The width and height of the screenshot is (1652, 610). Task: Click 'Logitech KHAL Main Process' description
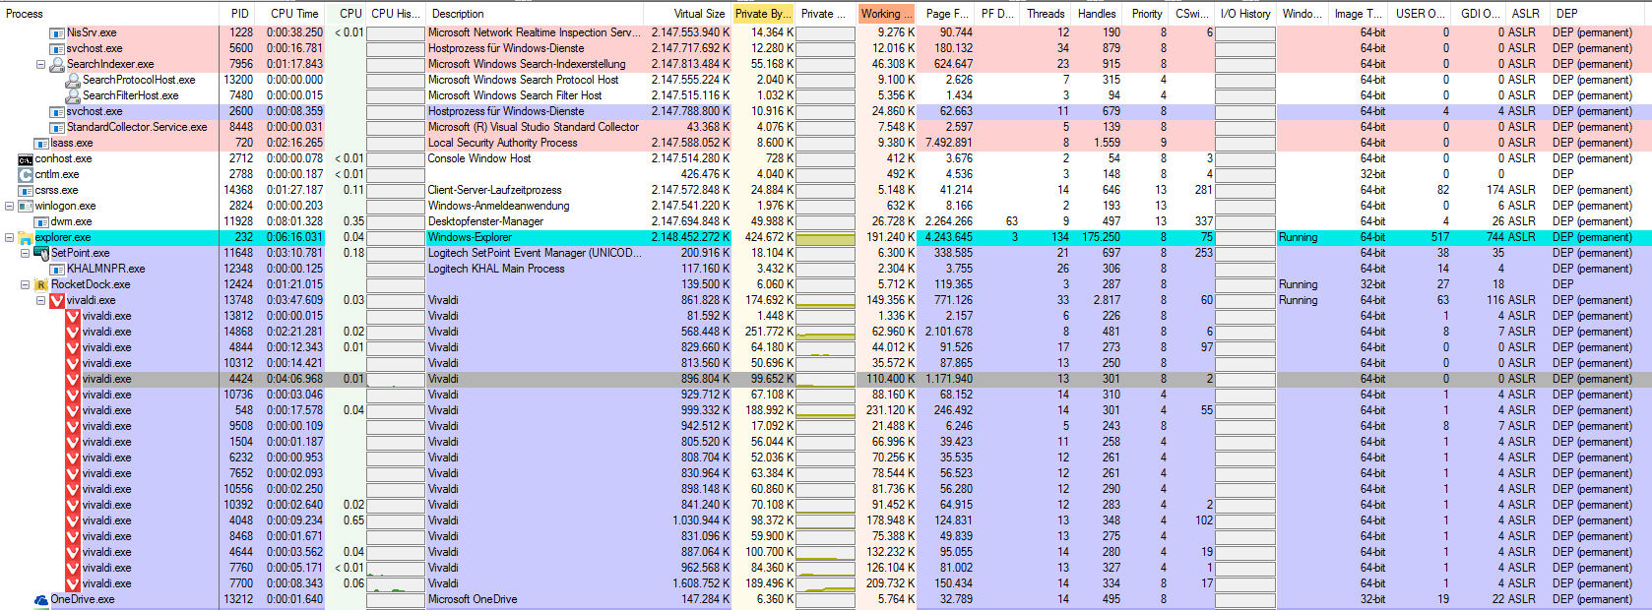496,269
